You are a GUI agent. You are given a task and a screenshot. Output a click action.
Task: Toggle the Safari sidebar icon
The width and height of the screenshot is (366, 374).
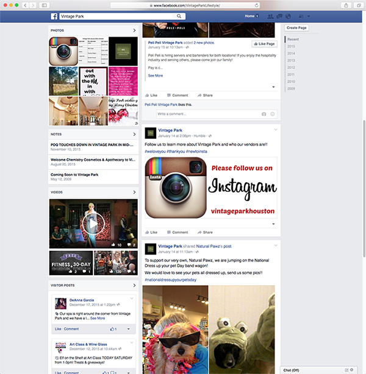pyautogui.click(x=45, y=5)
